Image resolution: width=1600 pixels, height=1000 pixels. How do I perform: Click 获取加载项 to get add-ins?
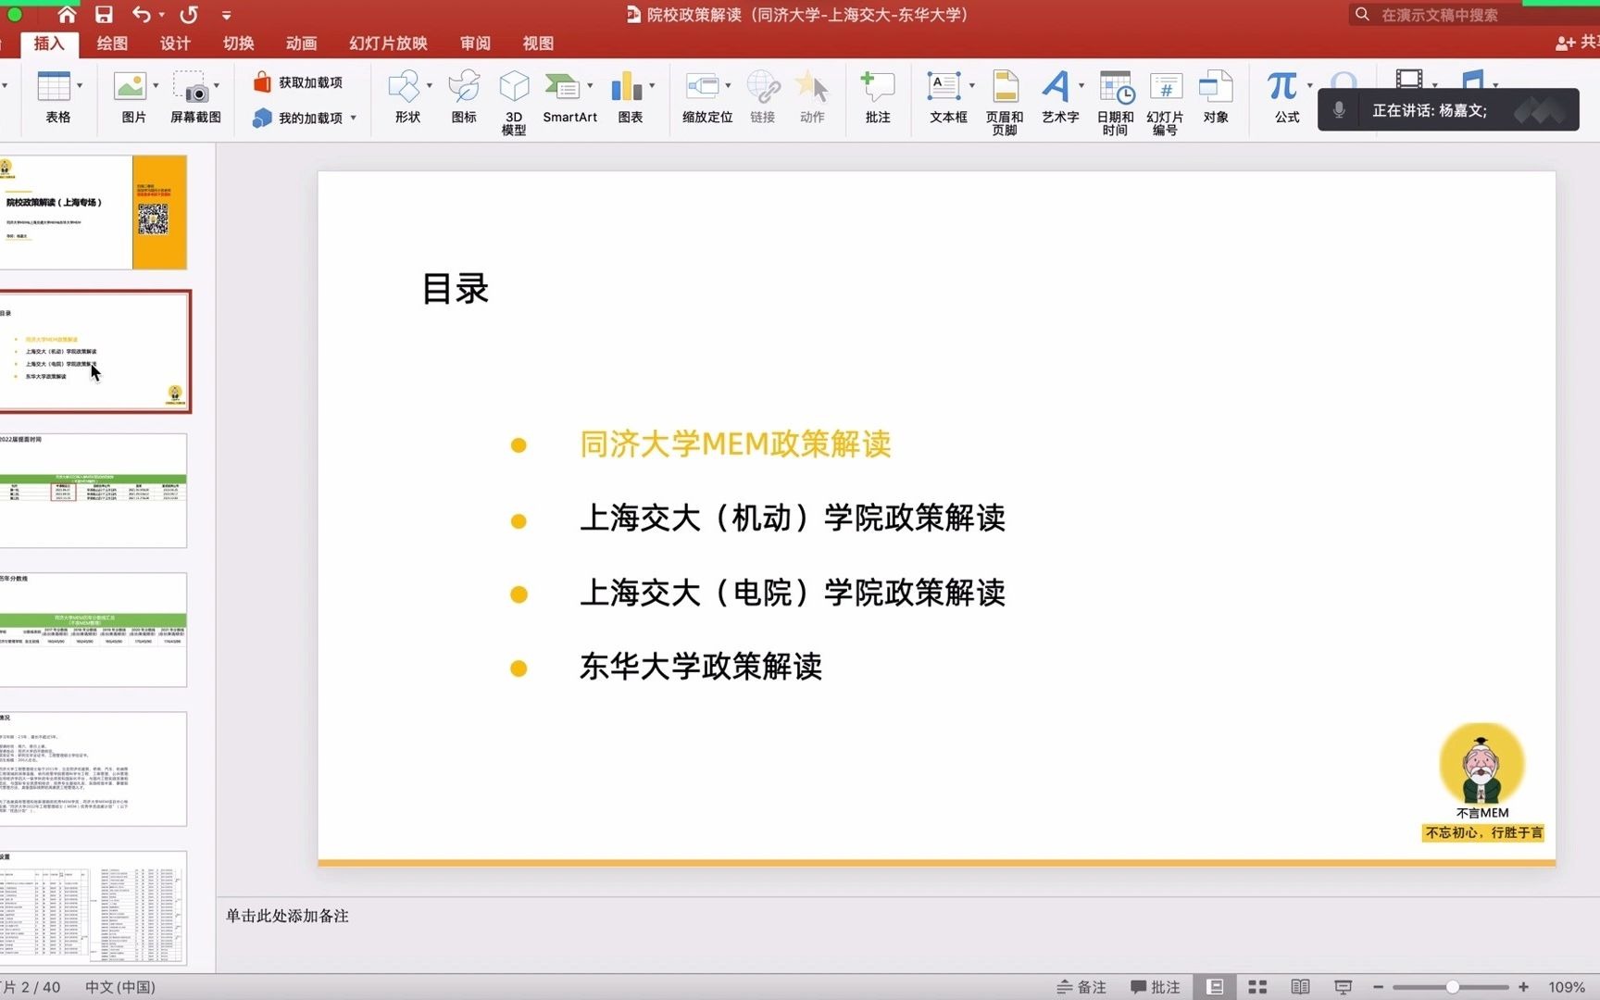[x=298, y=82]
